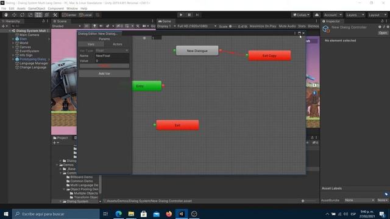Viewport: 390px width, 219px height.
Task: Select the Transform tool
Action: [46, 15]
